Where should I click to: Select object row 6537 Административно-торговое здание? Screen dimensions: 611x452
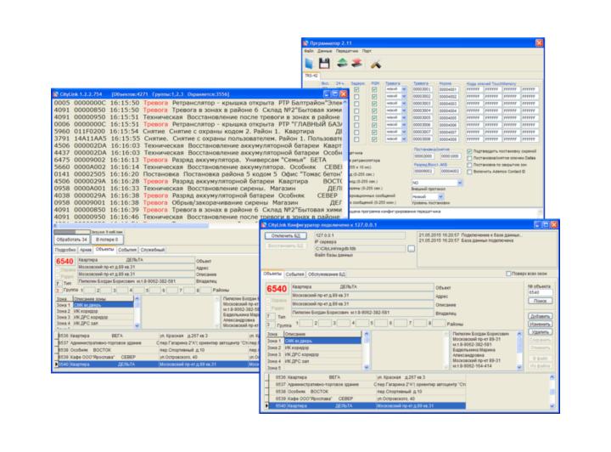tap(356, 384)
